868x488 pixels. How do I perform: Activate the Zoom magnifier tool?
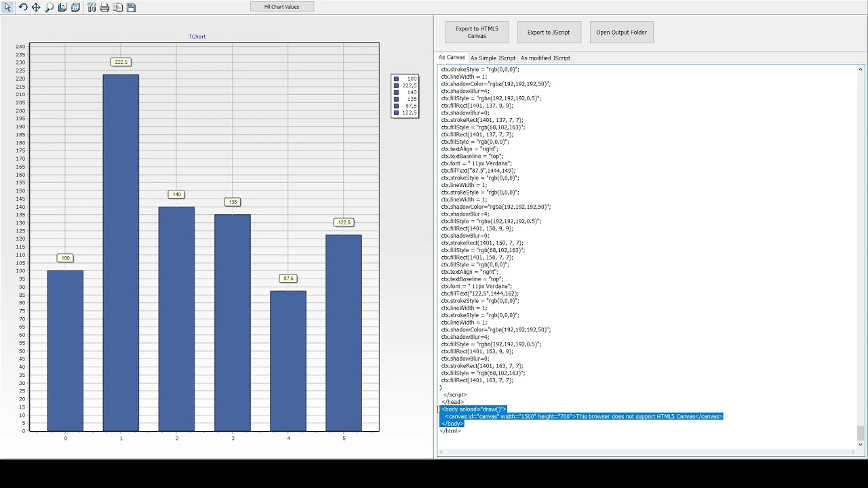[x=50, y=7]
